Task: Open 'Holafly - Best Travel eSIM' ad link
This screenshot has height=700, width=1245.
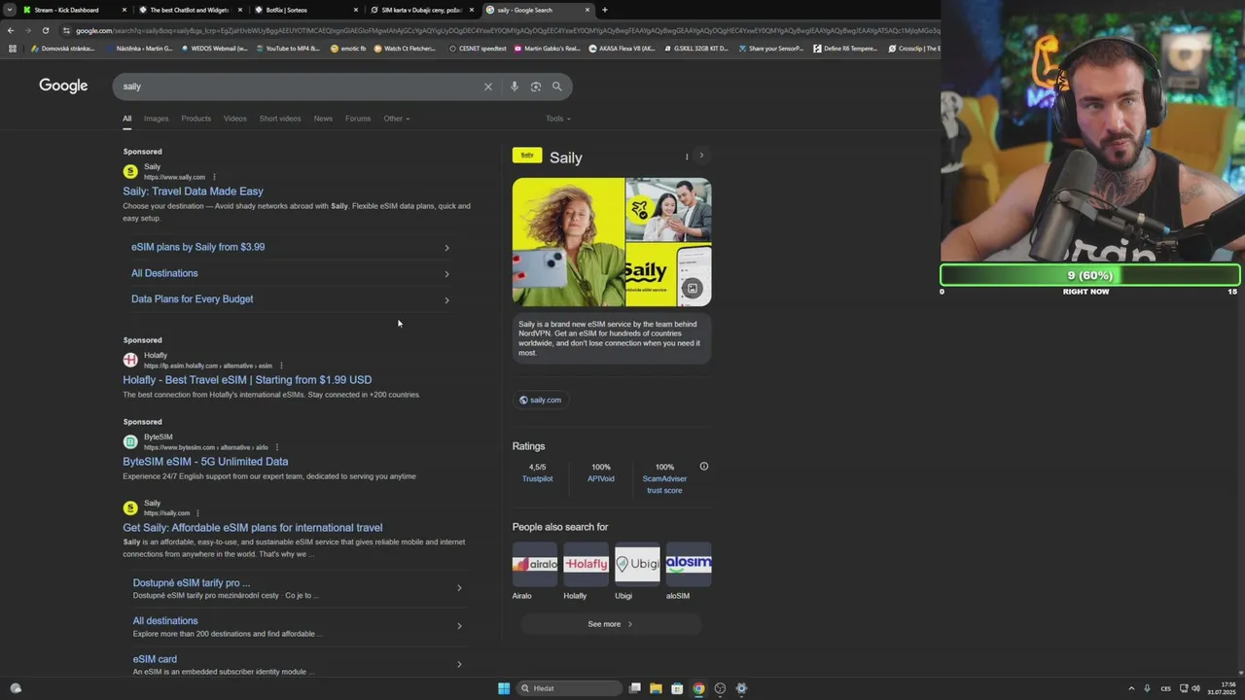Action: [x=247, y=380]
